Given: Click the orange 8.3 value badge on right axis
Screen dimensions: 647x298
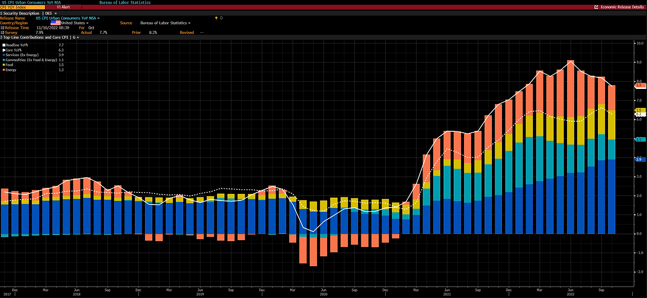Looking at the screenshot, I should point(640,86).
